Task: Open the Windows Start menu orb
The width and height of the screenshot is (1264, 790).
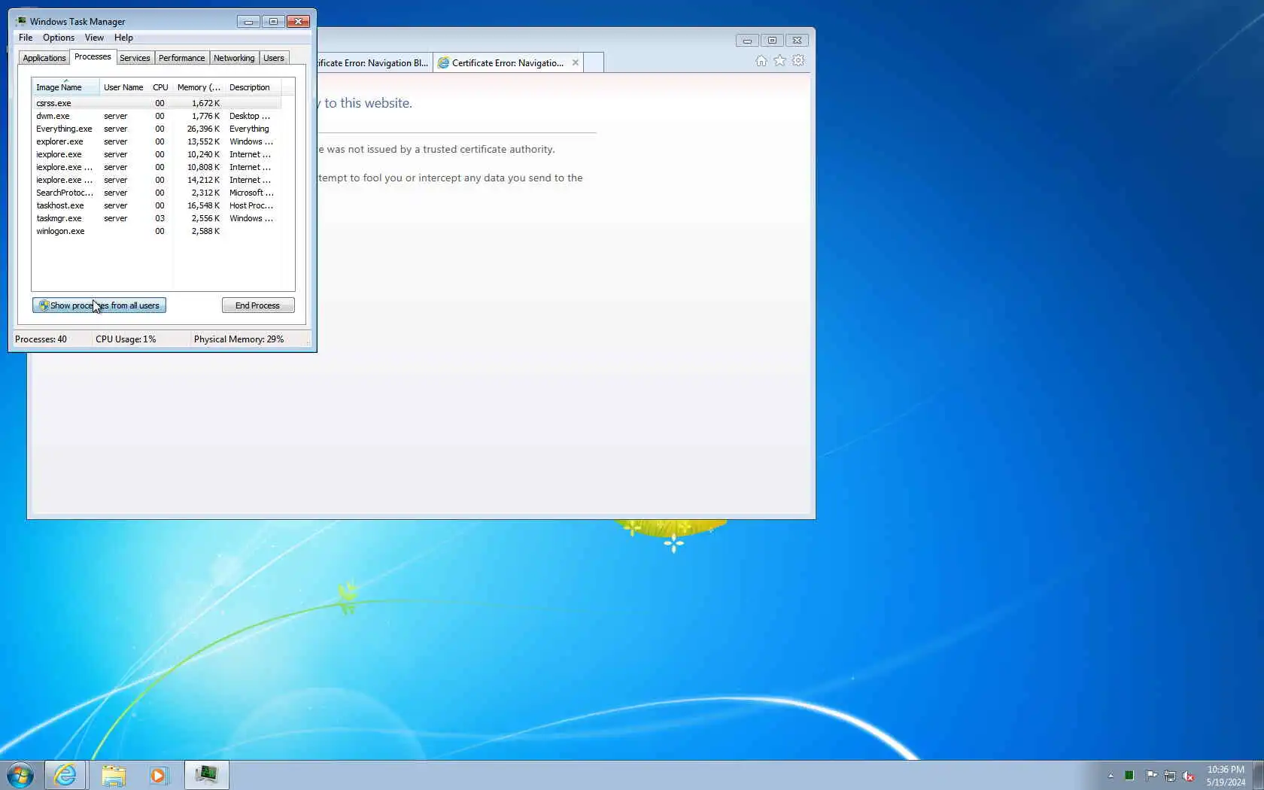Action: click(x=20, y=775)
